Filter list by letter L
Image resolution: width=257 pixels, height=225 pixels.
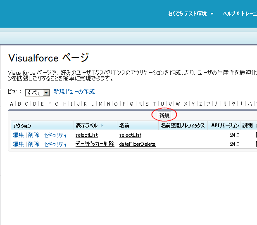93,104
